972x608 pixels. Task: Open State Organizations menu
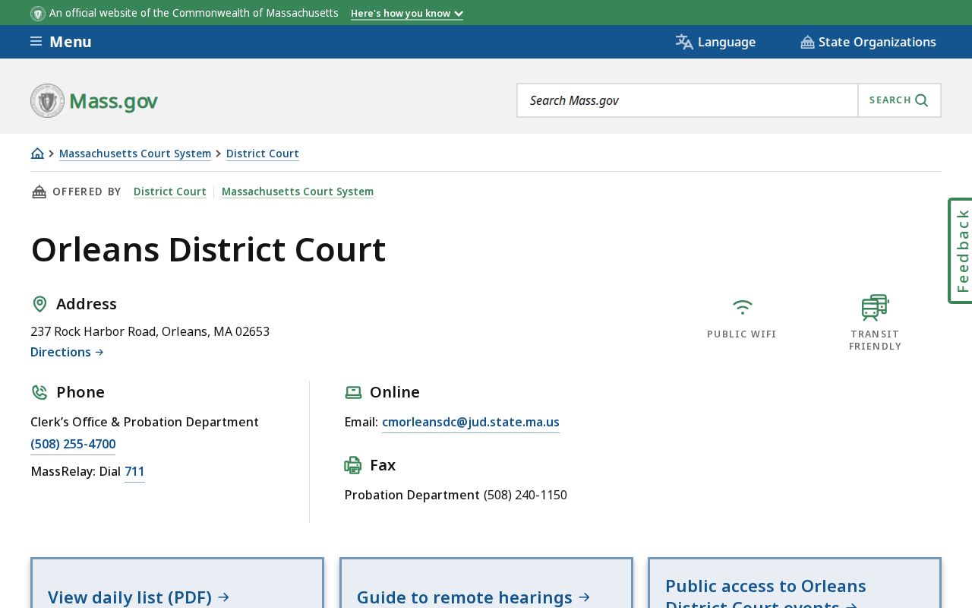[x=868, y=42]
